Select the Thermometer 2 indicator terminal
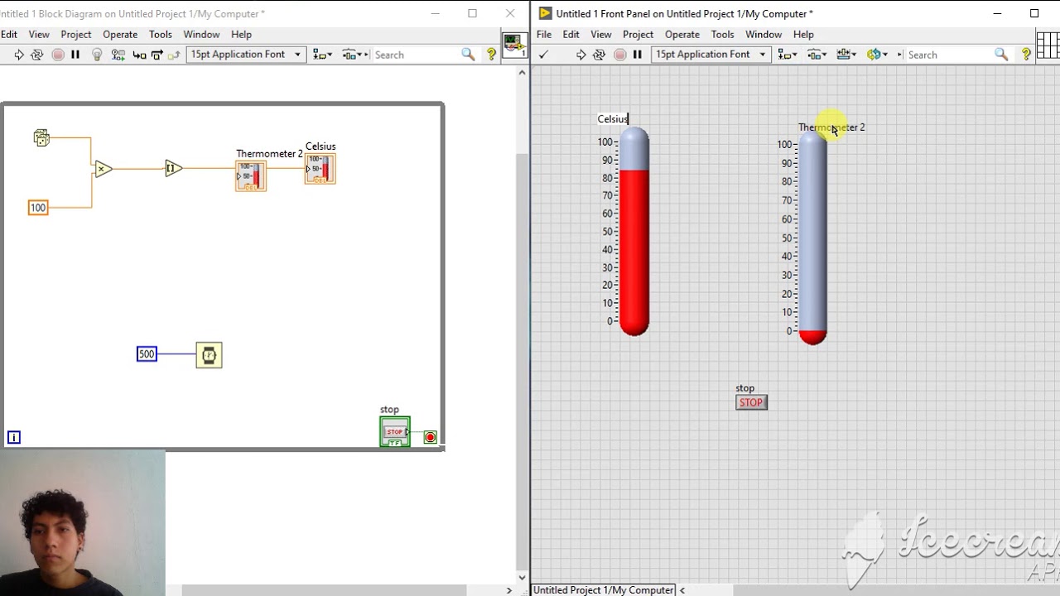This screenshot has height=596, width=1060. [251, 176]
